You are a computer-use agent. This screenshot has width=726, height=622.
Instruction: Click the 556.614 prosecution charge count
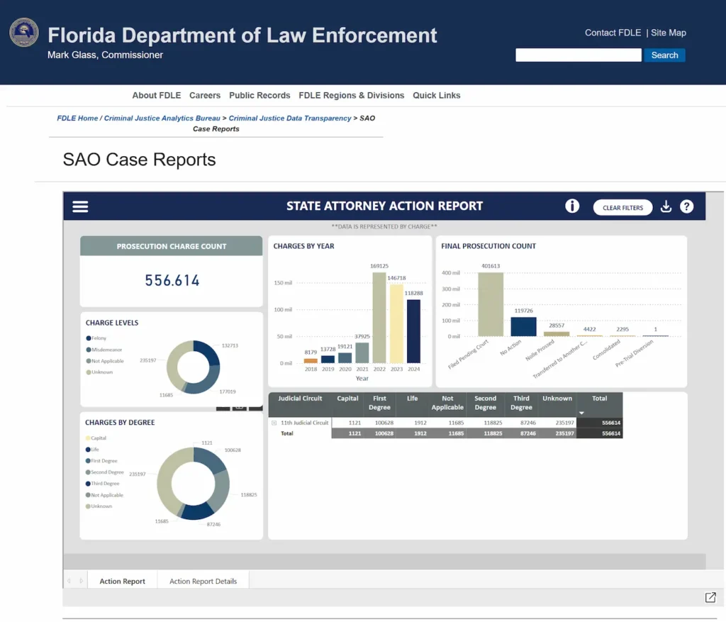point(172,281)
